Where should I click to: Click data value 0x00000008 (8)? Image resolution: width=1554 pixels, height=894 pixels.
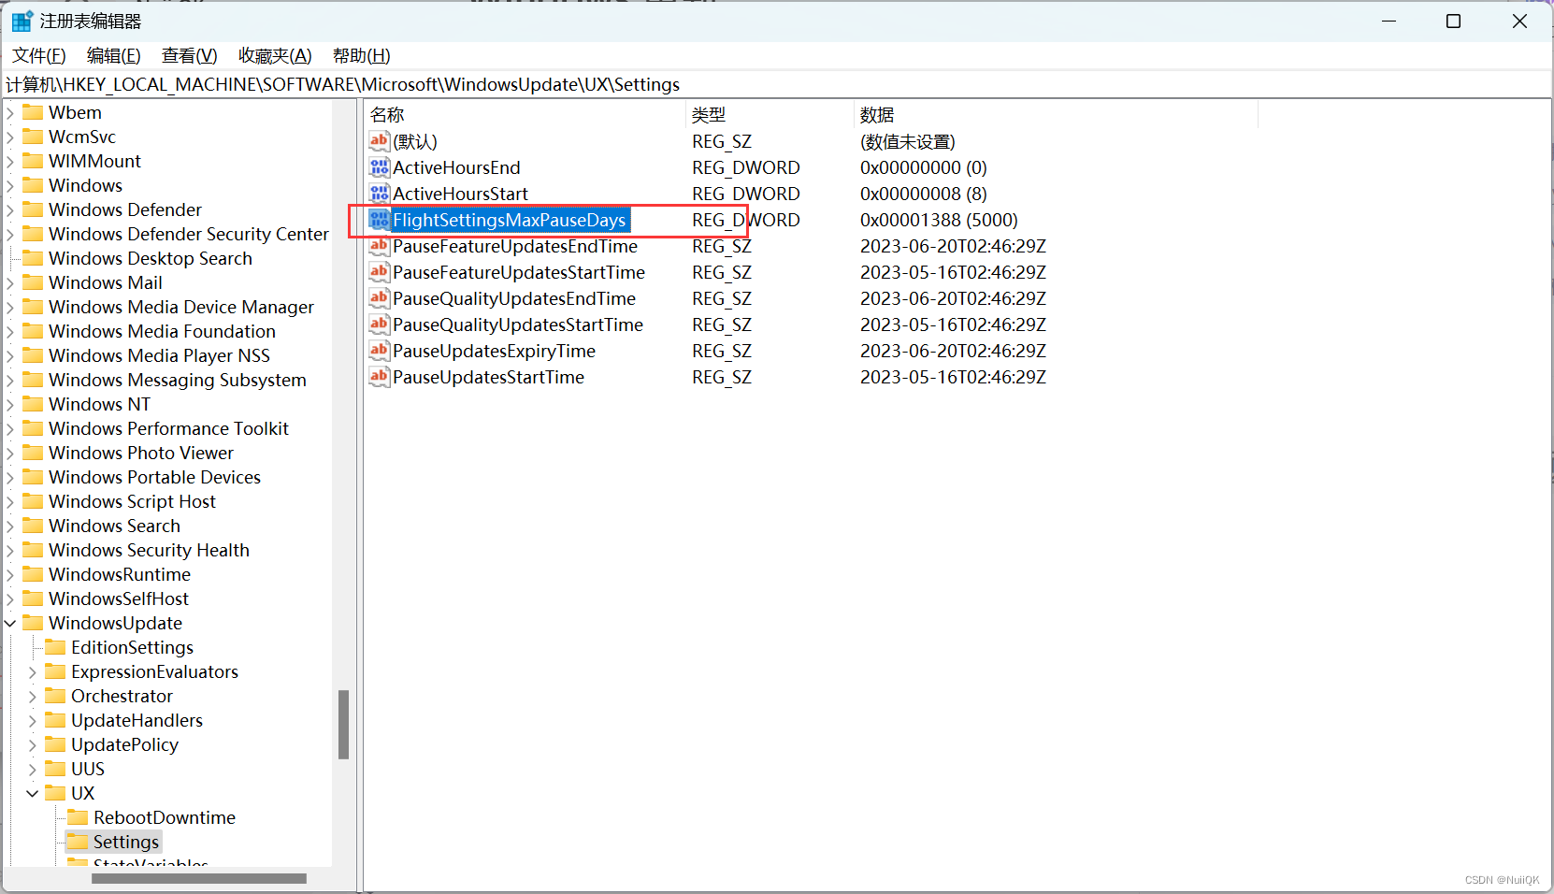click(x=923, y=194)
